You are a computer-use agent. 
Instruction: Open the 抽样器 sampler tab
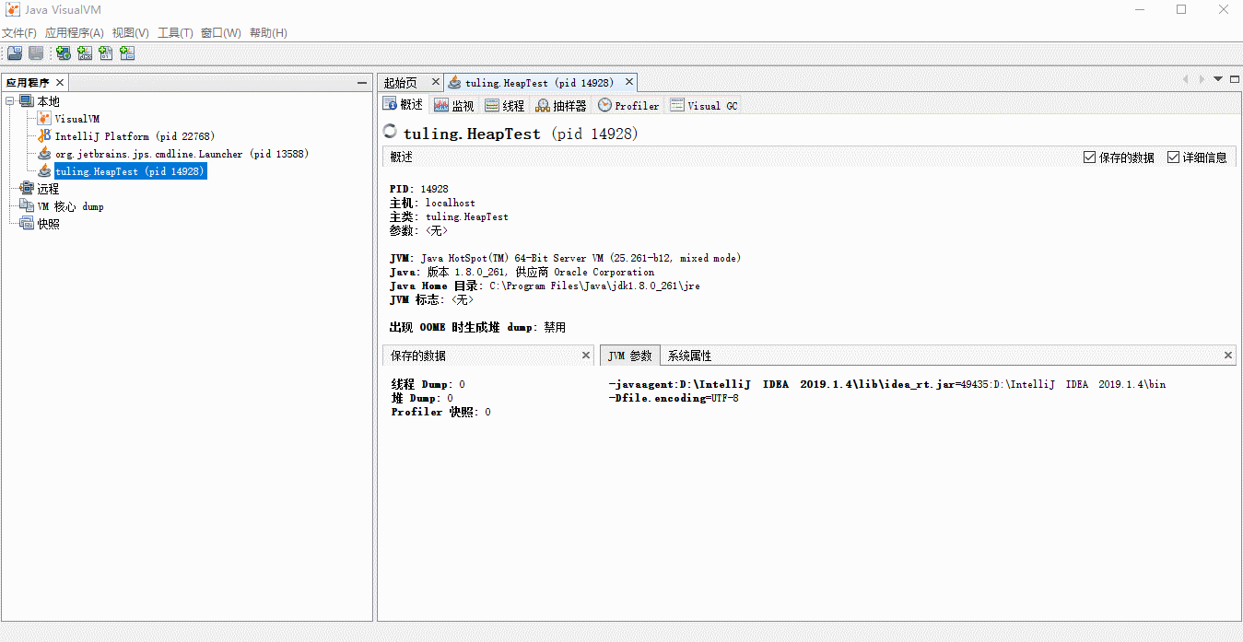point(561,105)
